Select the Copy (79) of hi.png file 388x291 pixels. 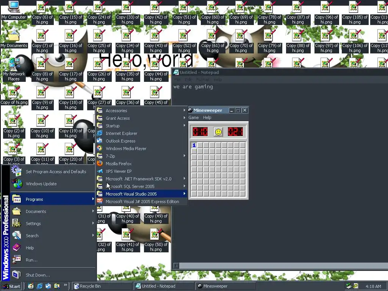270,41
